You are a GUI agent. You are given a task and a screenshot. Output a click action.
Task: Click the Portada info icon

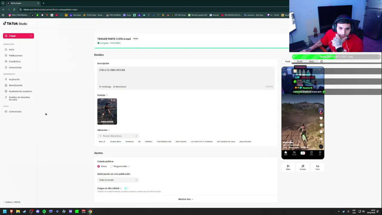click(107, 95)
